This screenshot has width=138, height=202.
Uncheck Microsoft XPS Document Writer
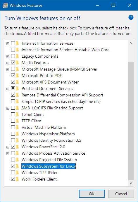[x=13, y=82]
